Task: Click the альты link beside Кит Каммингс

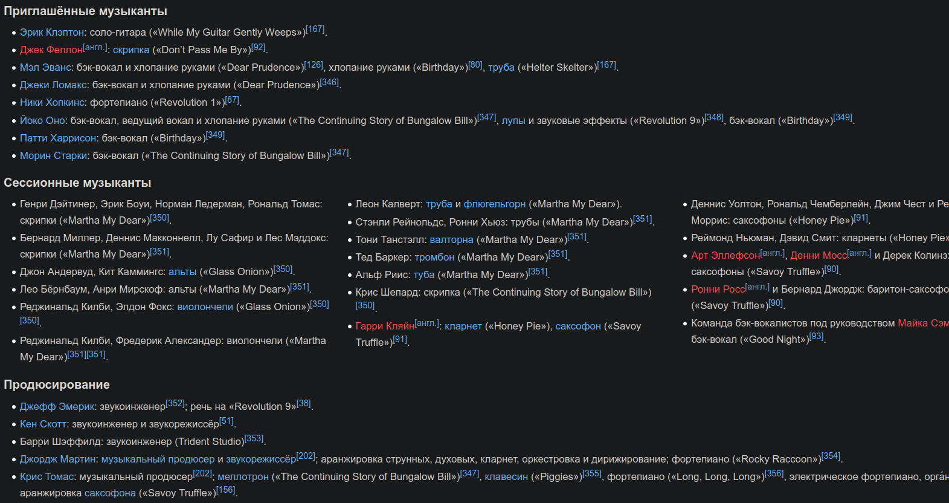Action: click(x=182, y=271)
